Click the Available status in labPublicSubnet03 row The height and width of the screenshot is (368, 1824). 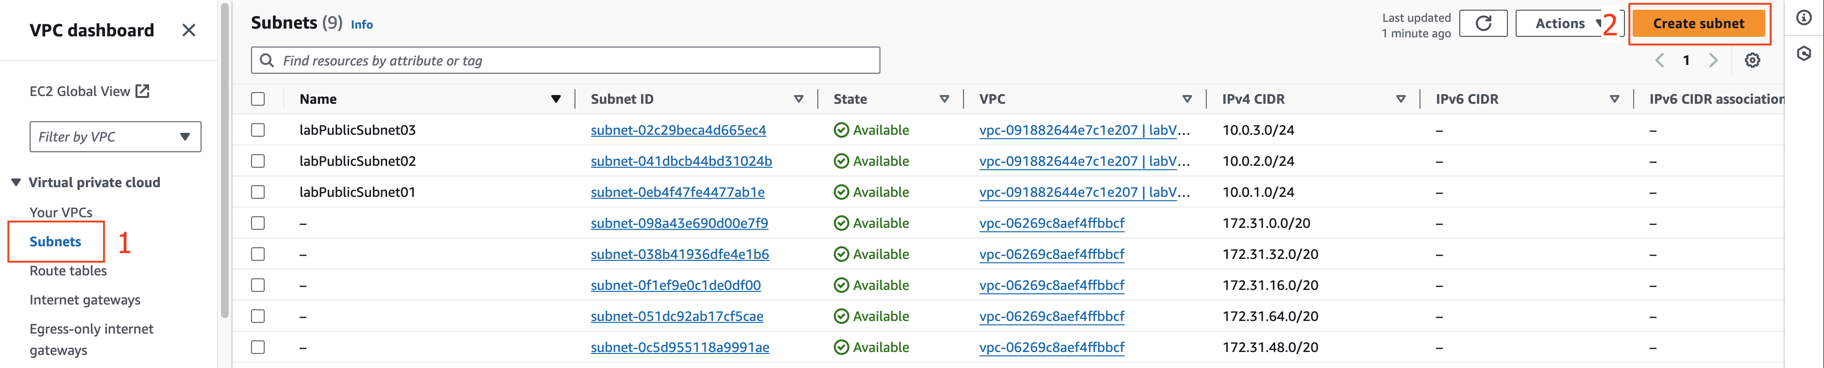click(871, 130)
